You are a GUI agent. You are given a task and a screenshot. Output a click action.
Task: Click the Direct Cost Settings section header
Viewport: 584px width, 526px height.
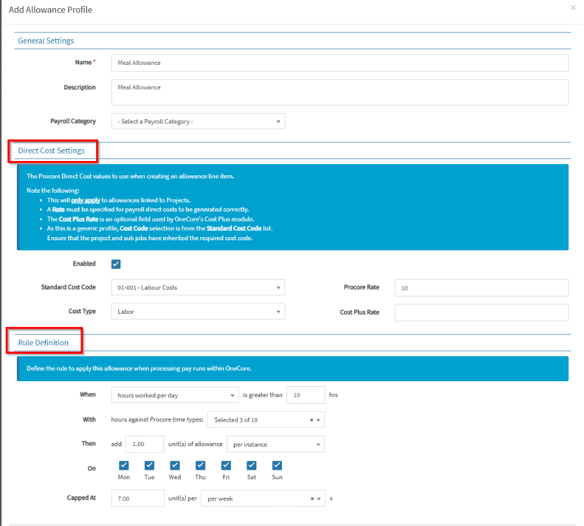click(x=51, y=151)
